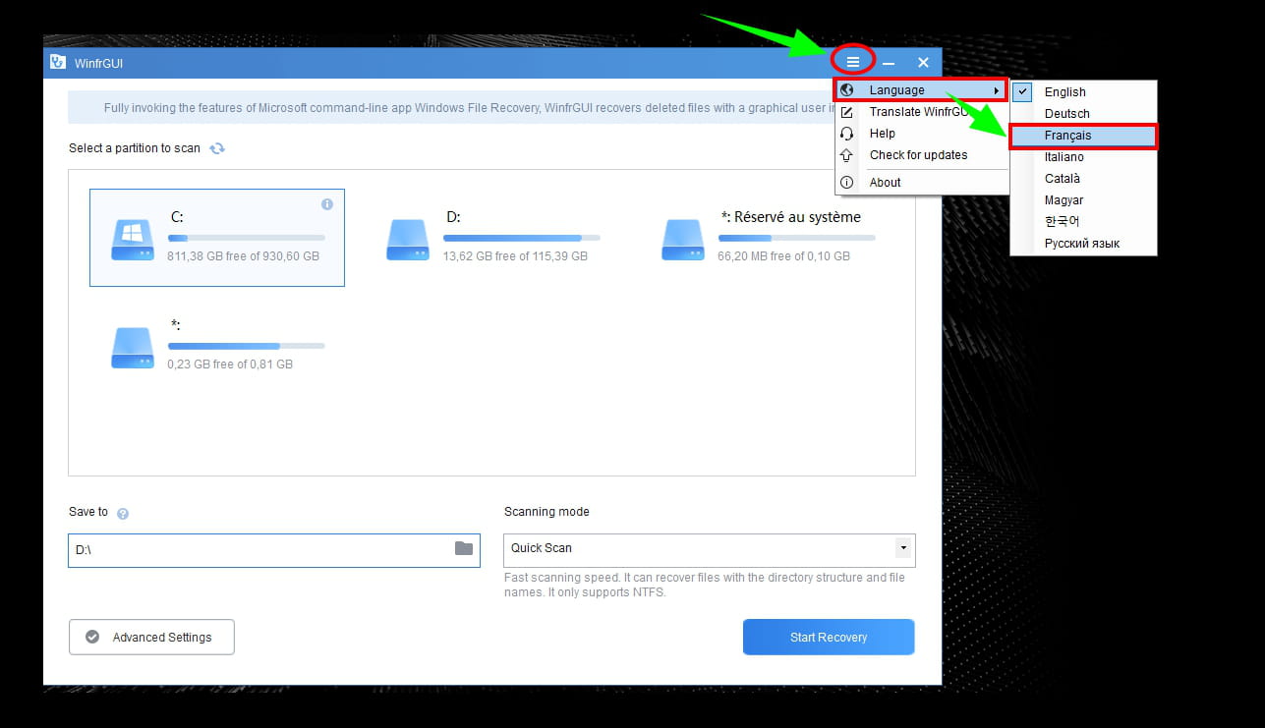Click the globe icon next to Language
Screen dimensions: 1265x728
point(847,90)
